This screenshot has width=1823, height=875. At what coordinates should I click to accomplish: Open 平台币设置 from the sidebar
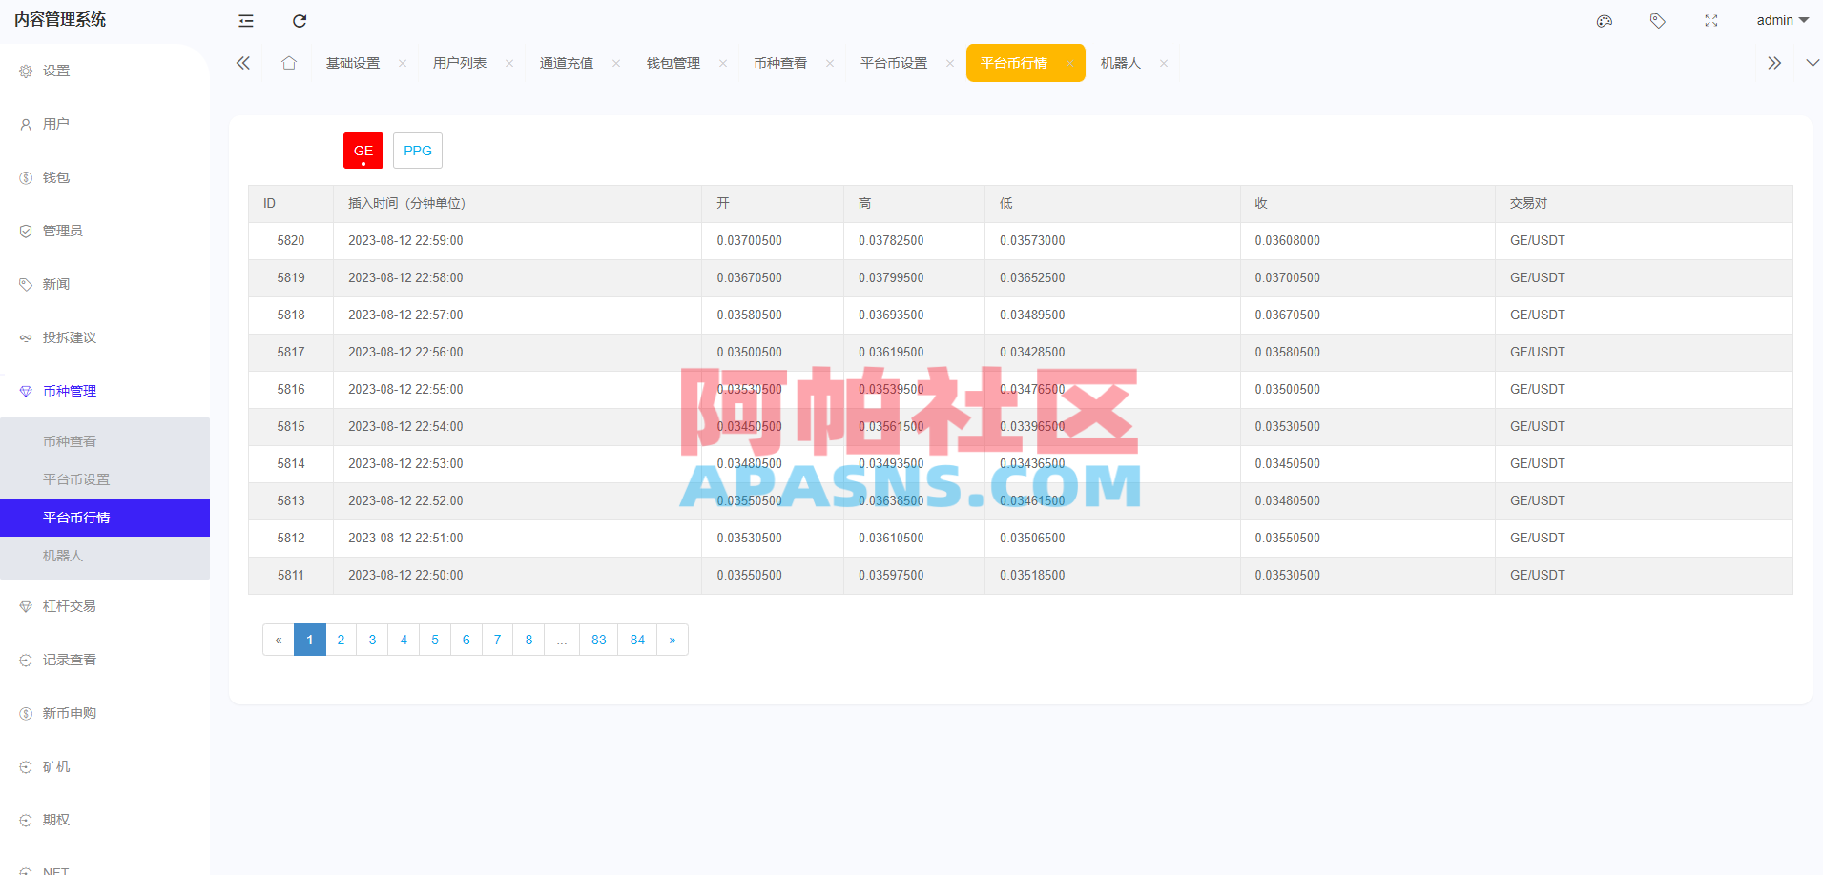tap(76, 478)
